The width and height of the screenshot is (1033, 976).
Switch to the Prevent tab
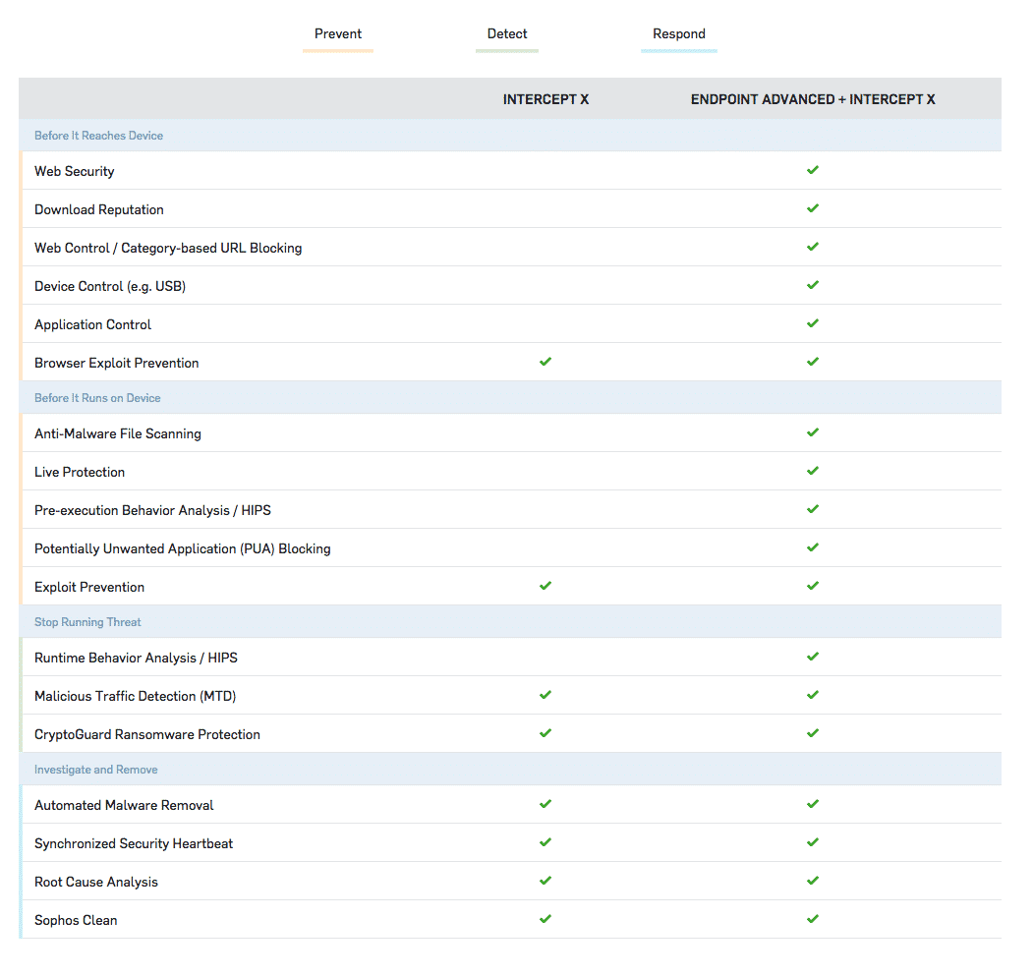point(337,34)
